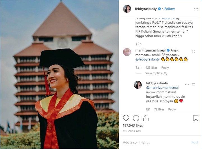
Task: Open febbyrastanty's avatar in the reply
Action: [x=138, y=85]
